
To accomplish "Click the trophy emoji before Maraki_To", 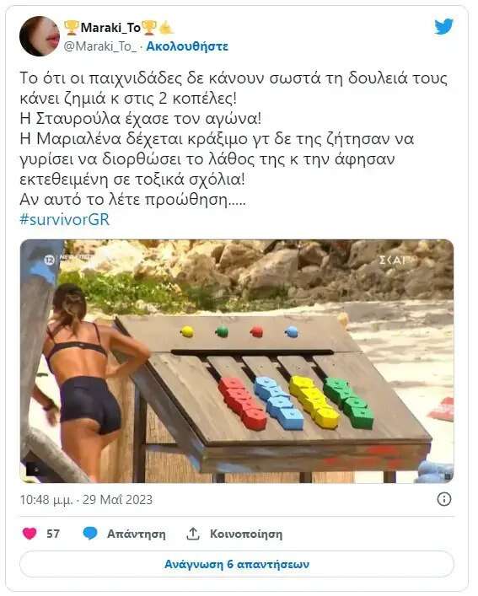I will click(71, 27).
